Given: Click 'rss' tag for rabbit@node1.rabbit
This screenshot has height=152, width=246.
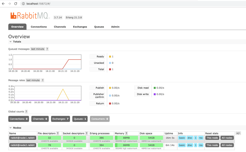Looking at the screenshot, I should (x=201, y=138).
